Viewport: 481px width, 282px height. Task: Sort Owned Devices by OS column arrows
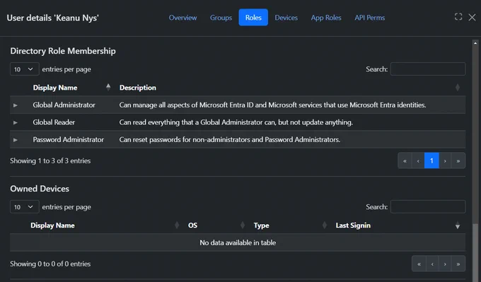243,225
